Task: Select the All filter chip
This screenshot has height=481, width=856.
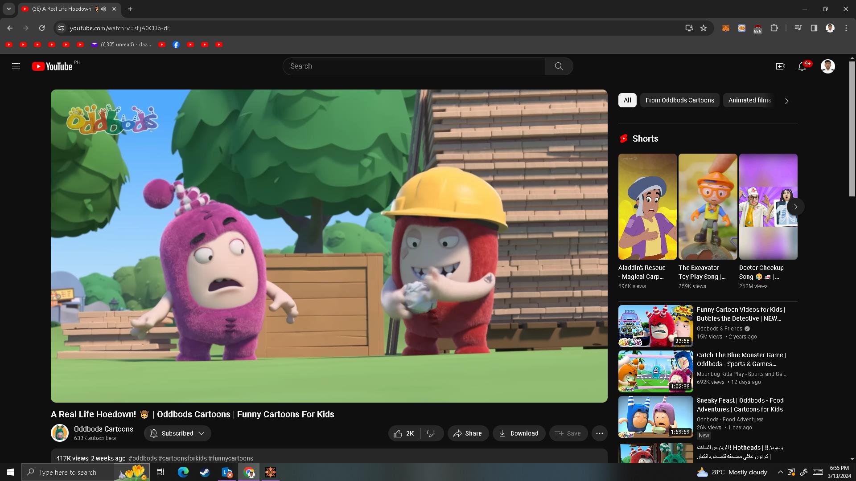Action: (x=627, y=100)
